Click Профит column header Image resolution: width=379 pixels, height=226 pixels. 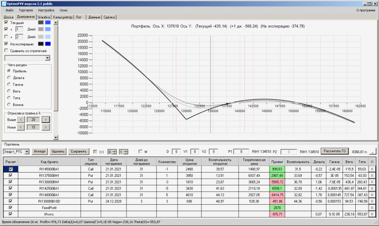[277, 162]
